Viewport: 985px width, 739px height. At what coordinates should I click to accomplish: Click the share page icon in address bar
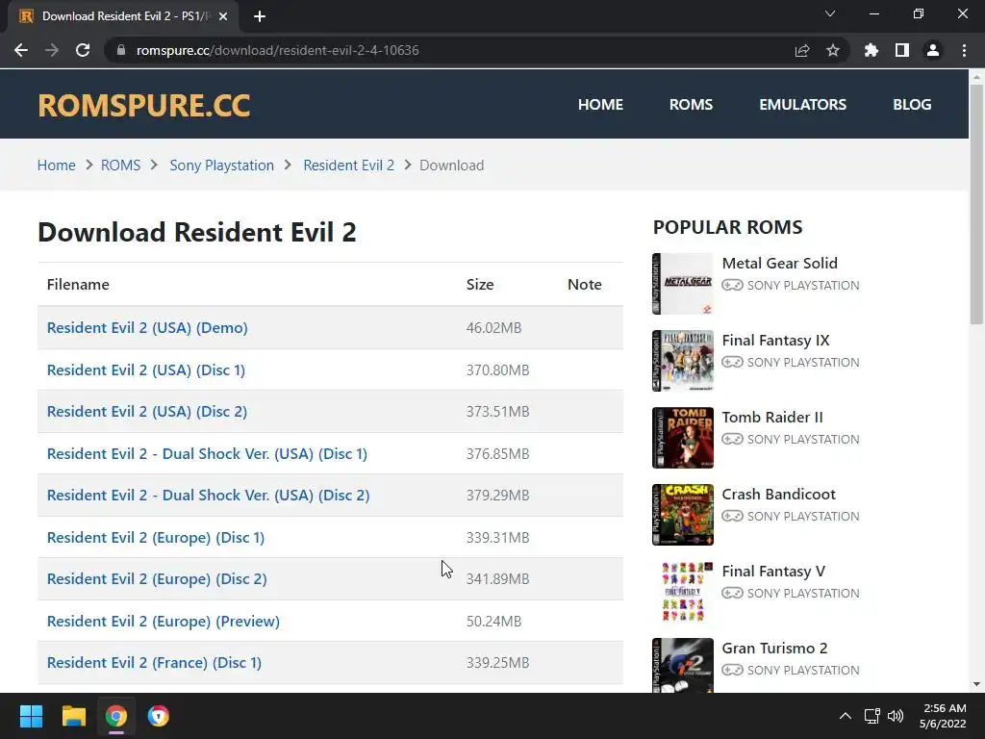tap(802, 50)
